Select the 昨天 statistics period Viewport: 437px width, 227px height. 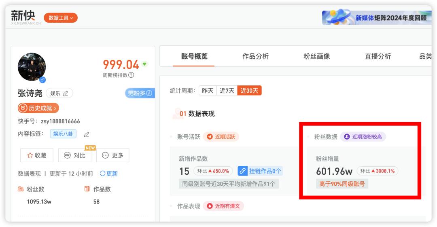[x=208, y=91]
